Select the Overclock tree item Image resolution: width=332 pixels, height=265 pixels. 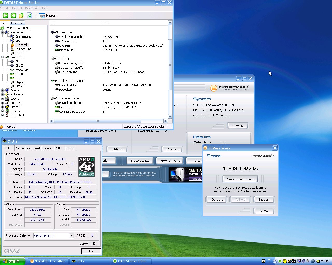click(x=21, y=45)
